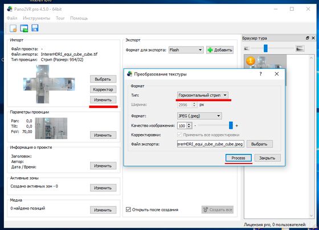Click the Закрыть button
319x230 pixels.
tap(267, 158)
